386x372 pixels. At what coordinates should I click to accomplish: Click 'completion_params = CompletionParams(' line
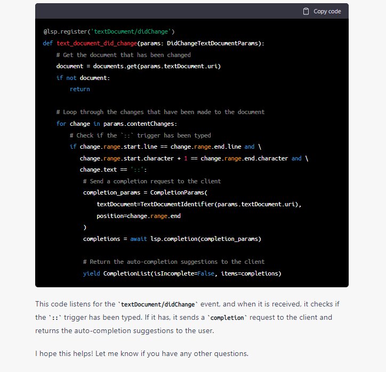145,192
